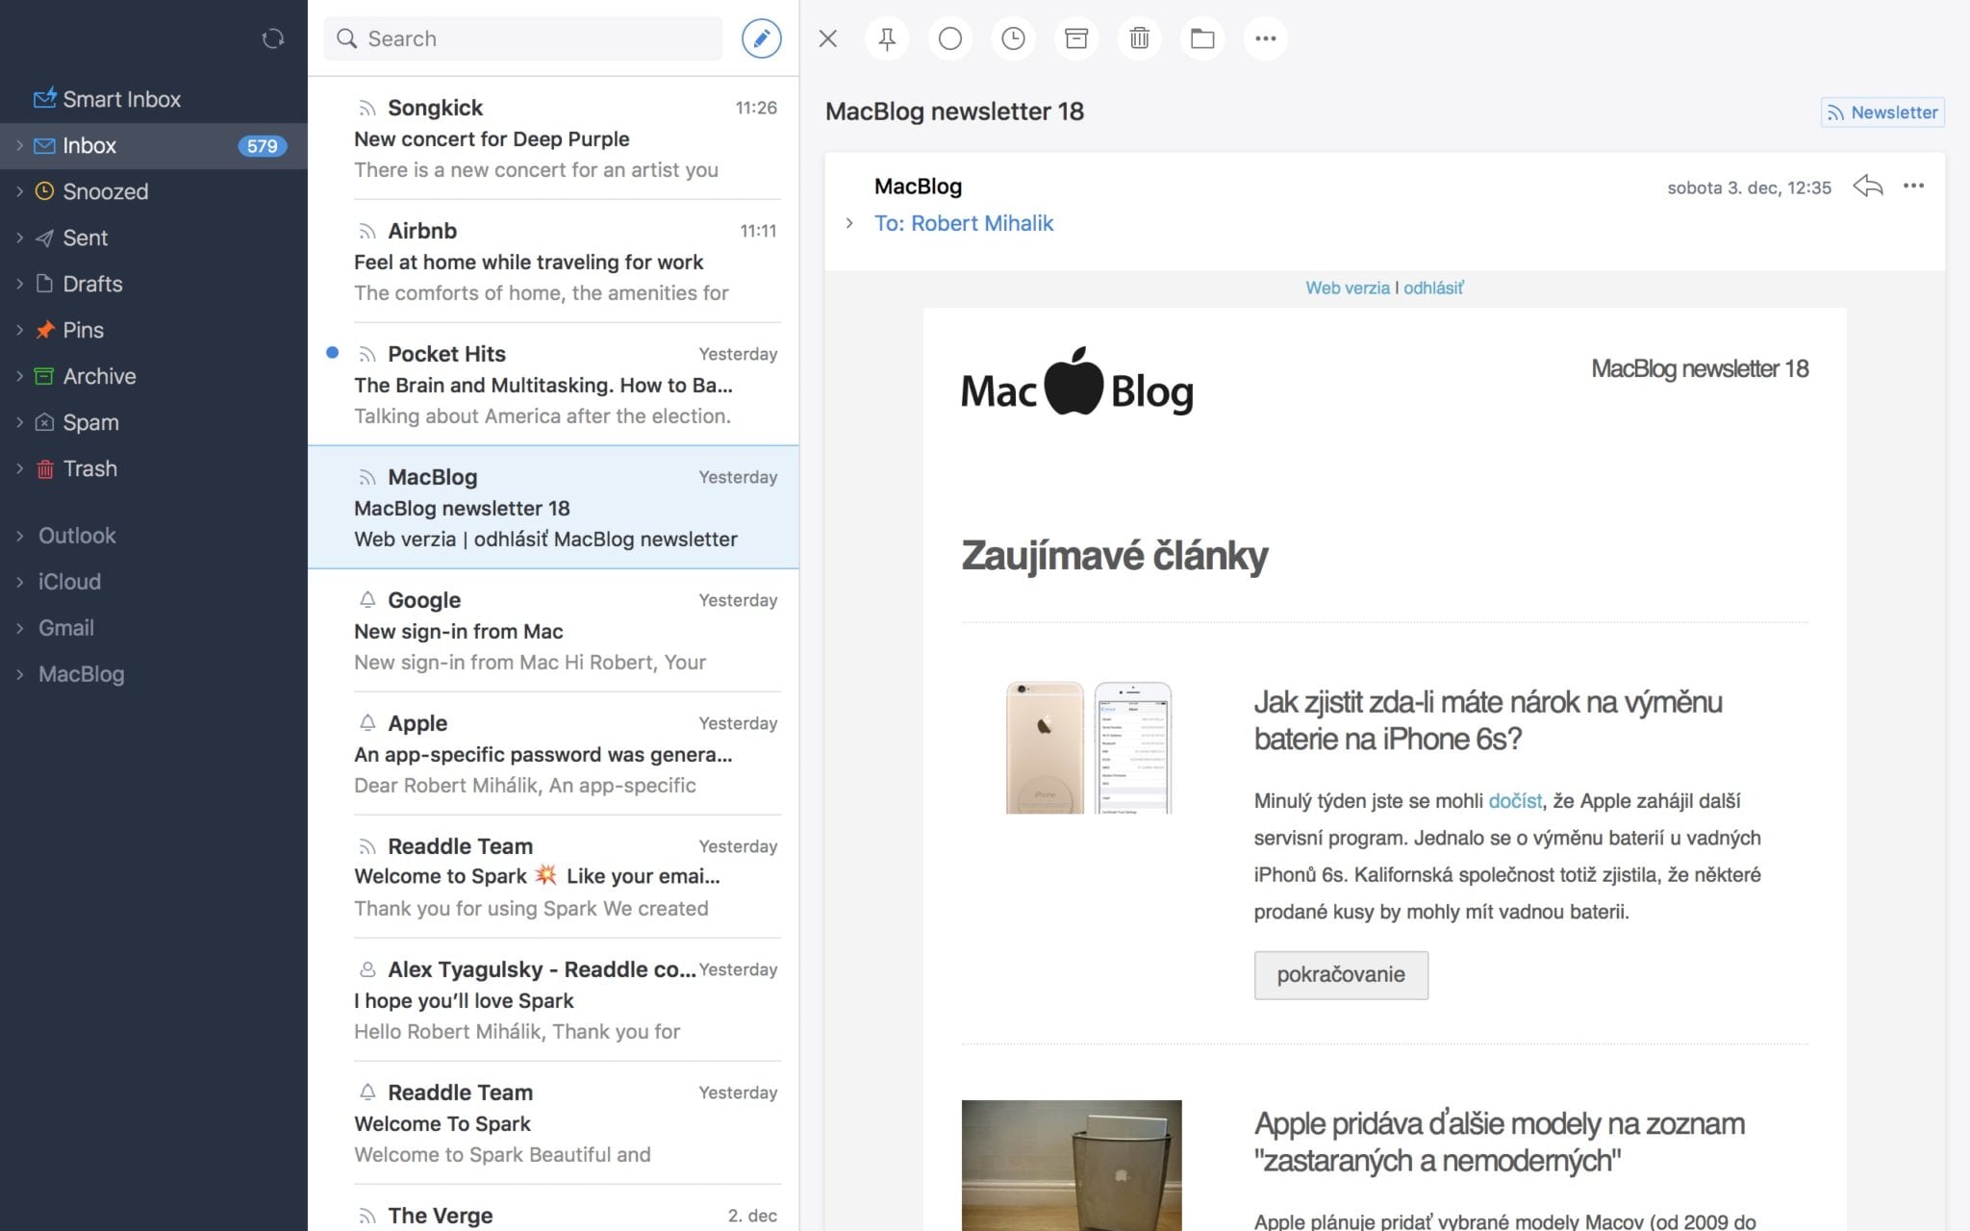Open Readdle Team Welcome To Spark email

554,1123
